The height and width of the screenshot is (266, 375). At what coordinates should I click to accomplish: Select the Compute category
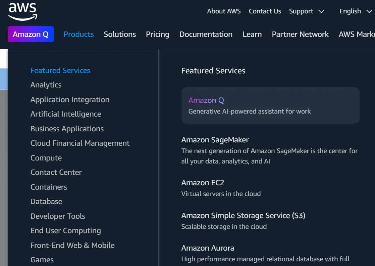pos(46,158)
